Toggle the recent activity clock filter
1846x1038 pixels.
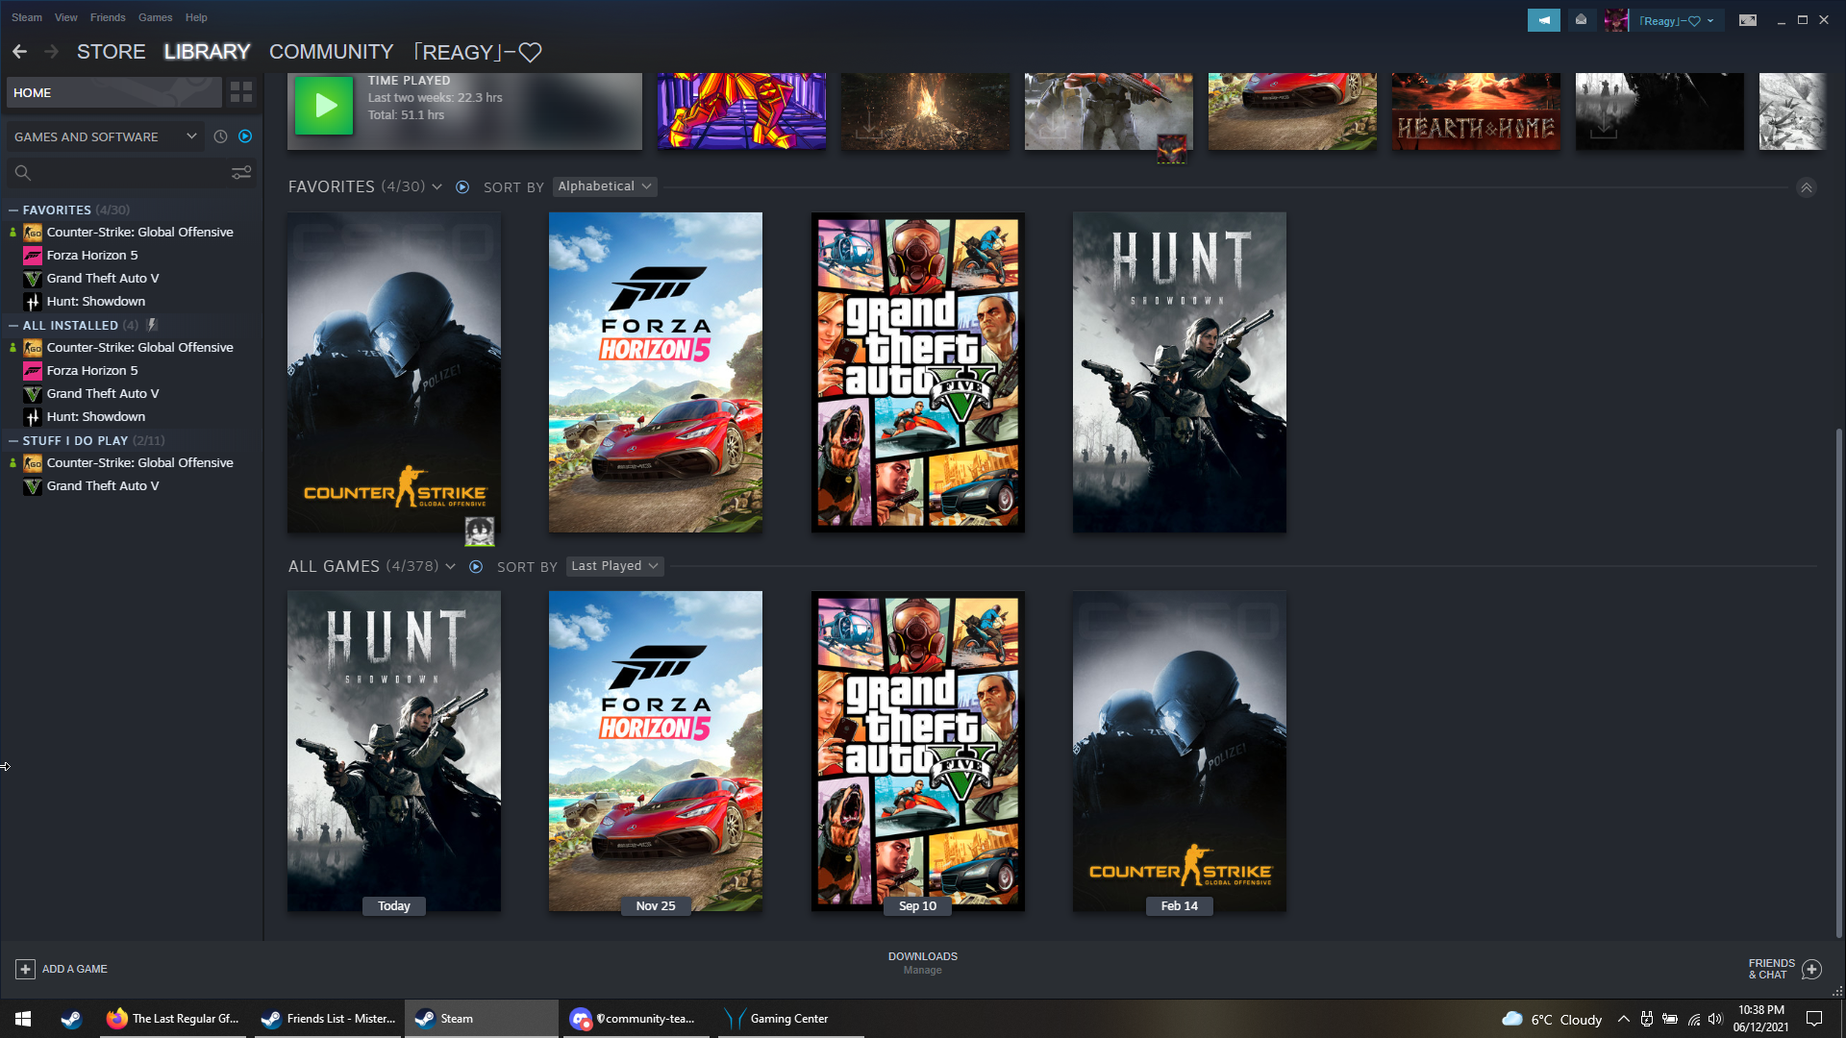(220, 136)
